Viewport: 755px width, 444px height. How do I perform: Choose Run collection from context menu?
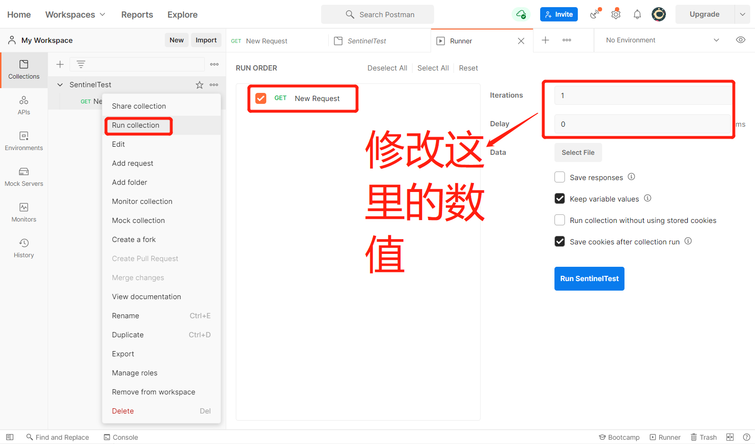click(x=161, y=125)
